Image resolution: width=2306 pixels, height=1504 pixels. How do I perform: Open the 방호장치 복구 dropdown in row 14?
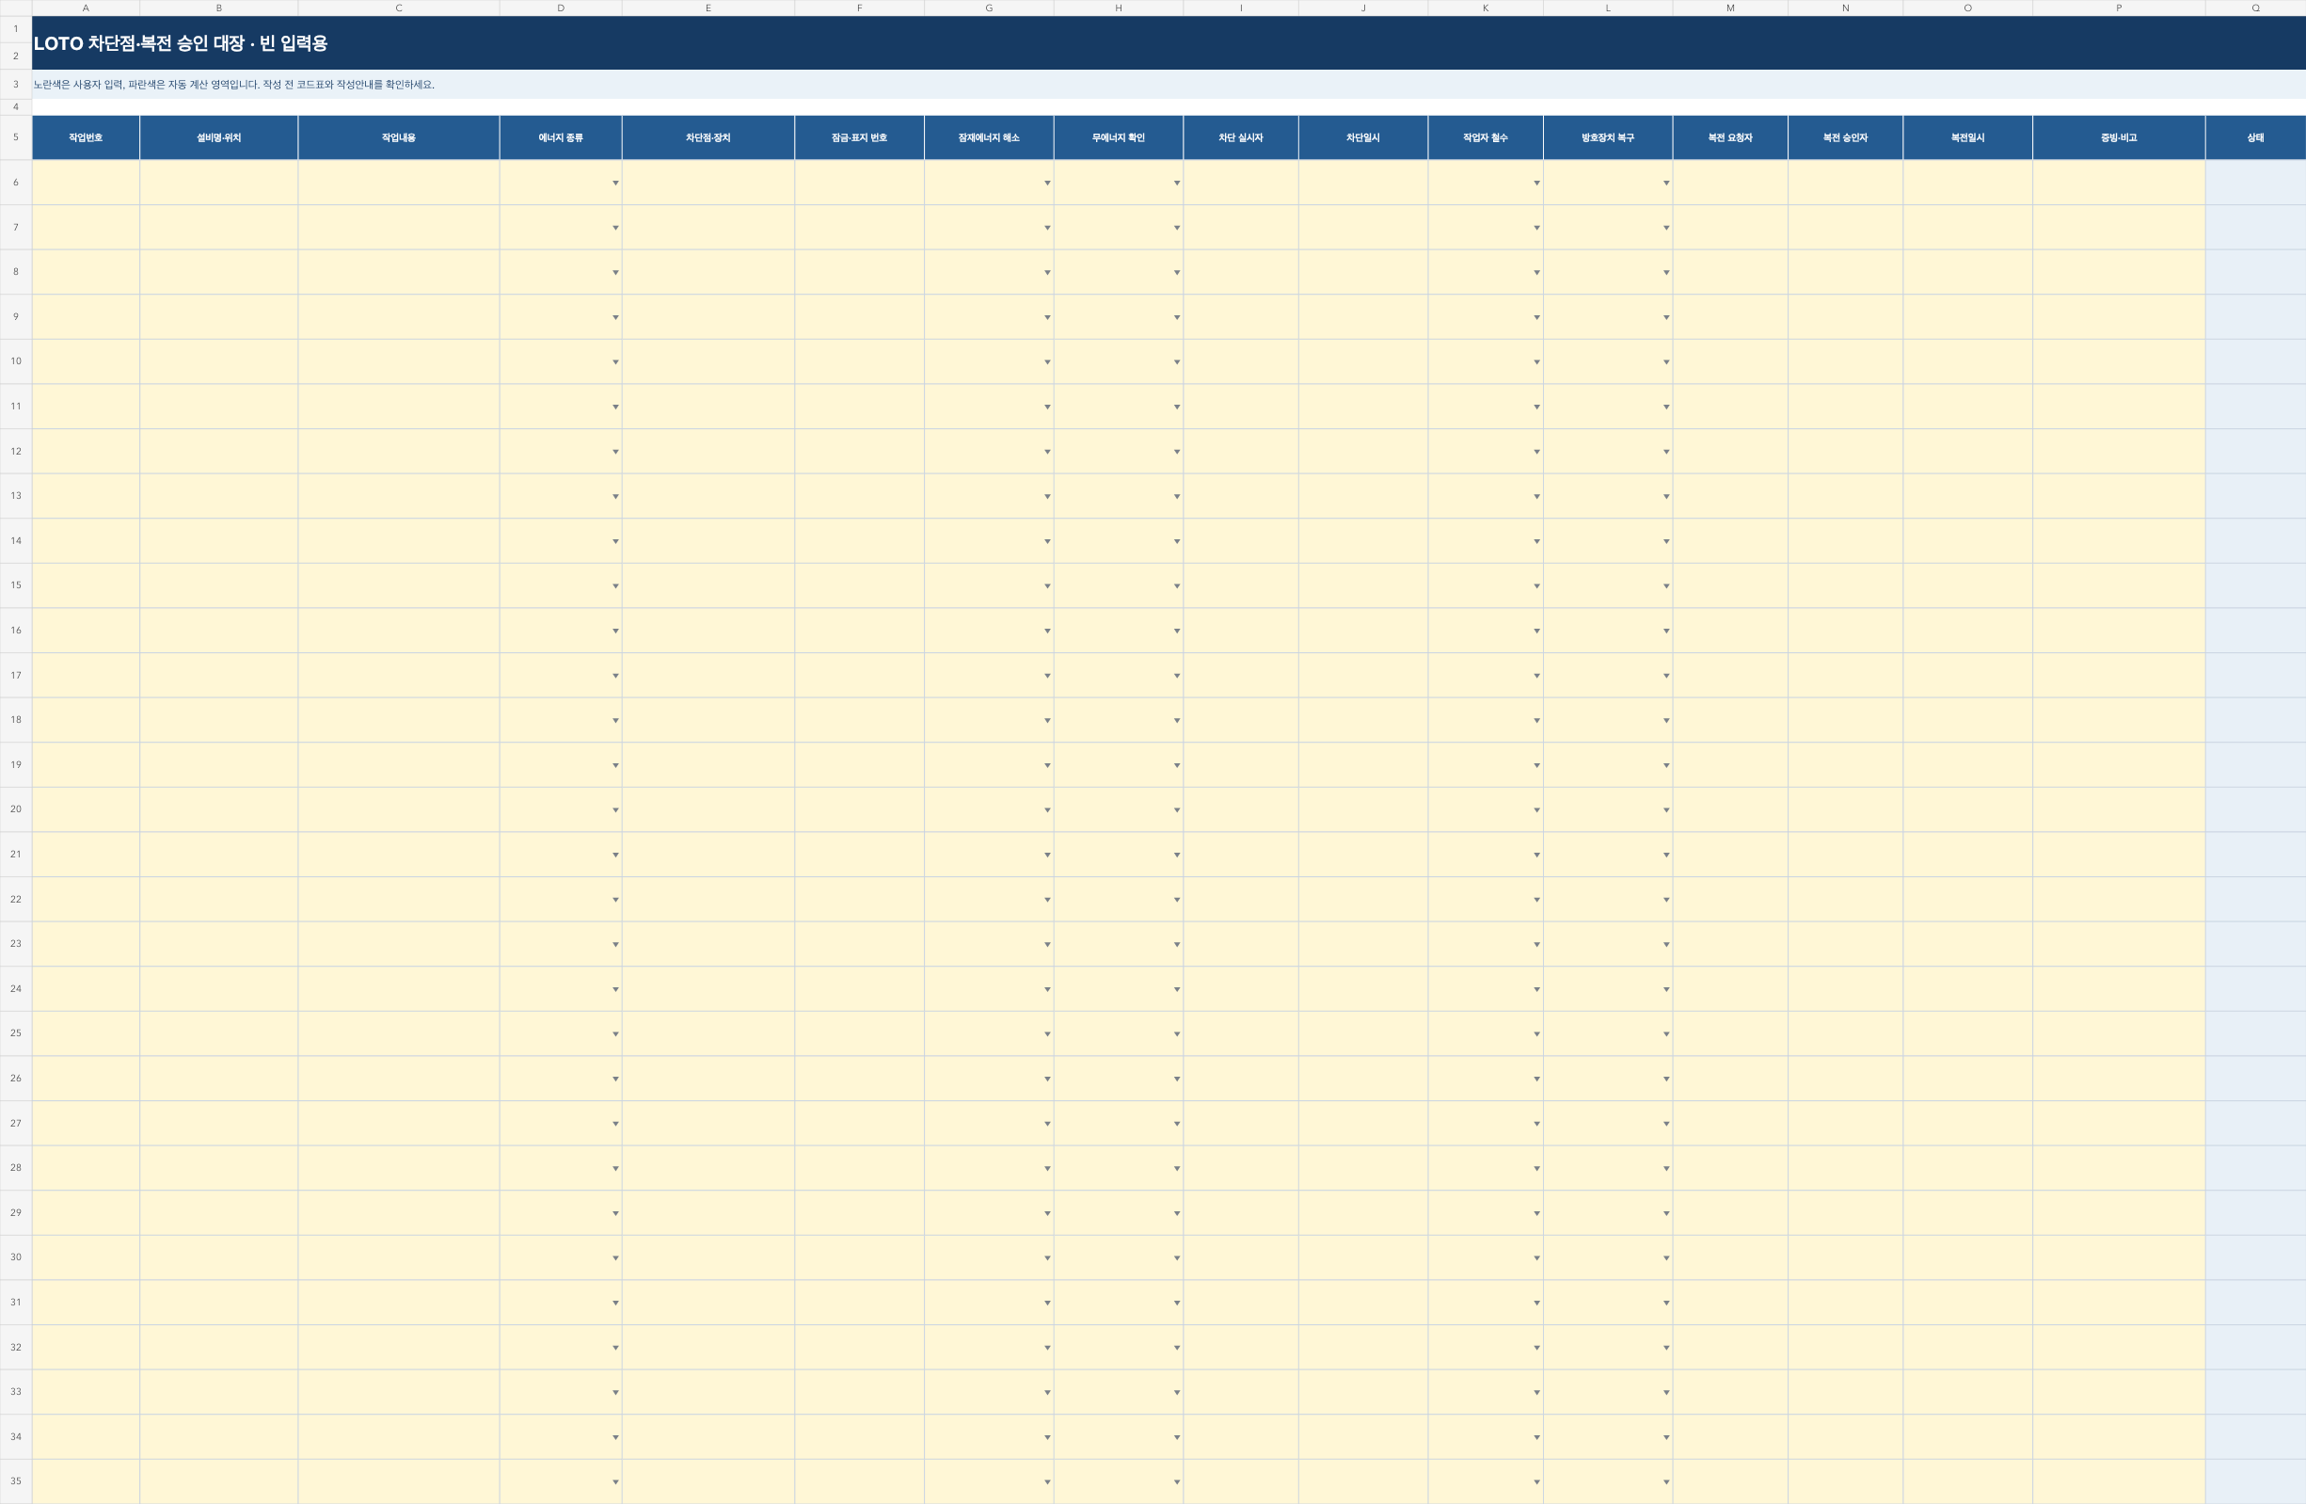pos(1666,542)
